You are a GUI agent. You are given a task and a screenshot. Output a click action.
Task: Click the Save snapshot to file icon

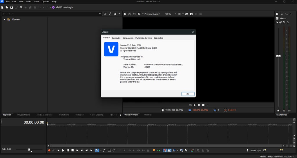pos(191,14)
